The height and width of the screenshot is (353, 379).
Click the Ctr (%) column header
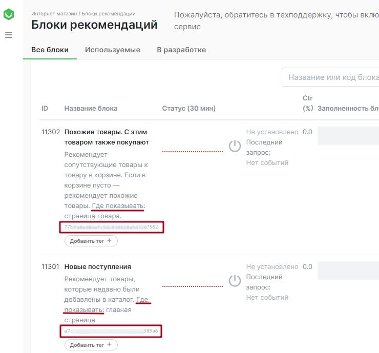tap(307, 103)
